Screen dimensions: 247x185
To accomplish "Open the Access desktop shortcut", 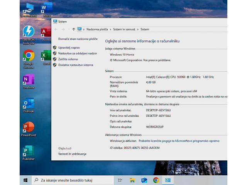I will point(46,34).
